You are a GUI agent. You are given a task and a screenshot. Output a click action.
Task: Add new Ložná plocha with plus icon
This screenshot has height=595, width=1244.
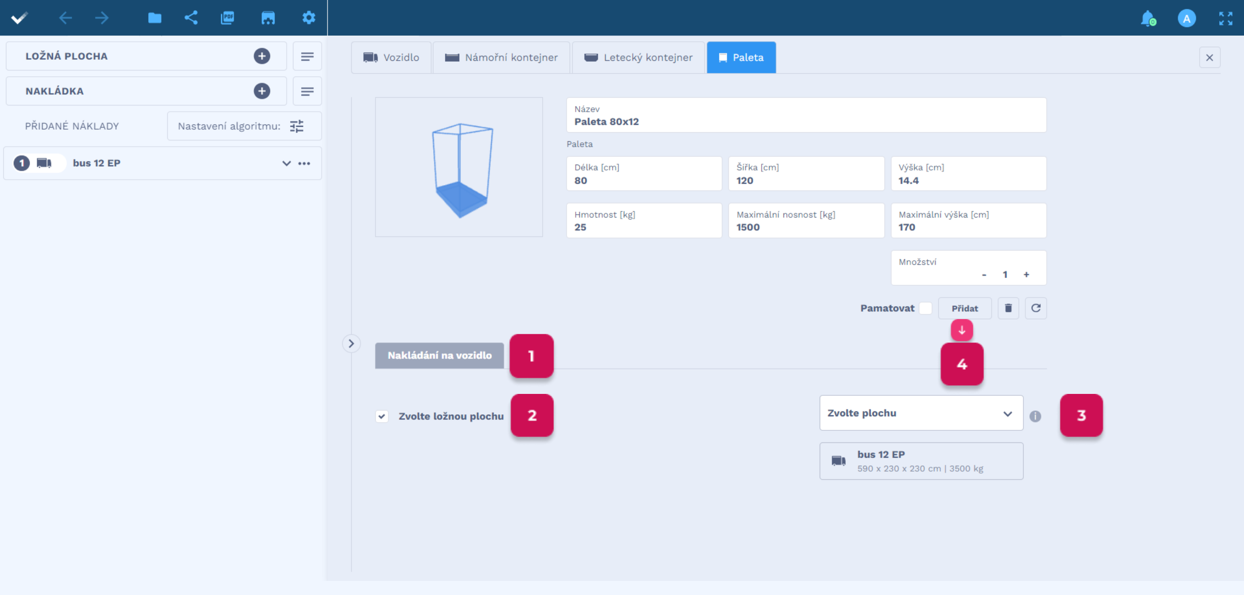tap(262, 56)
